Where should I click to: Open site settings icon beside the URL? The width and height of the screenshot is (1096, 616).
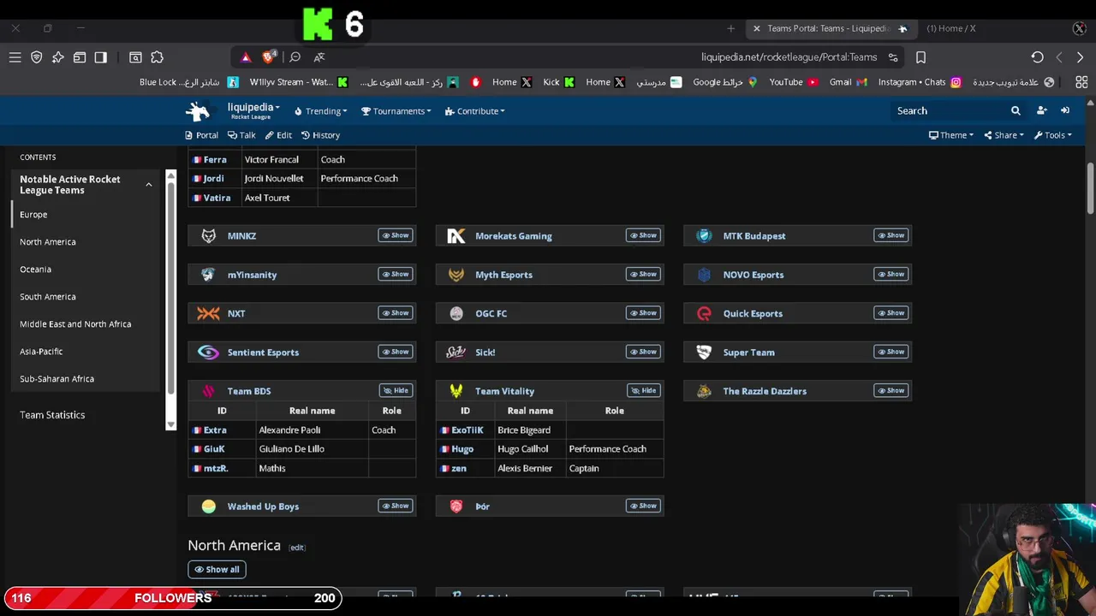pyautogui.click(x=893, y=57)
